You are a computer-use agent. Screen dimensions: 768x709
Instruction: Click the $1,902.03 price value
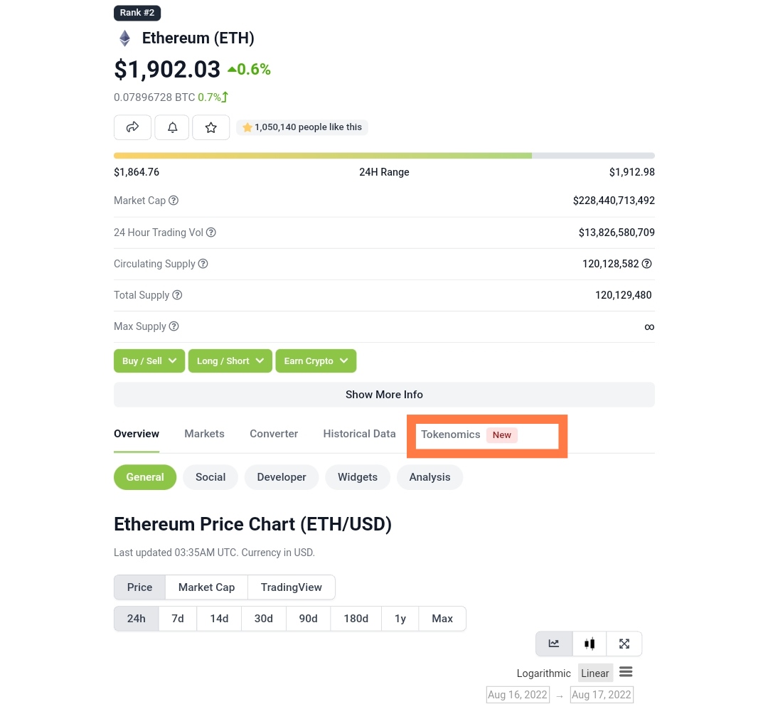pyautogui.click(x=167, y=70)
